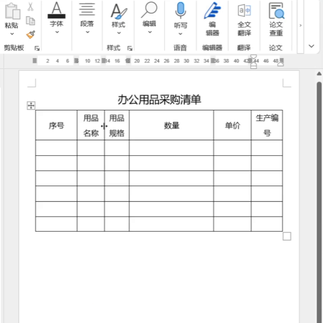Click the Full-text Translate (全文翻译) icon
This screenshot has width=323, height=323.
244,10
